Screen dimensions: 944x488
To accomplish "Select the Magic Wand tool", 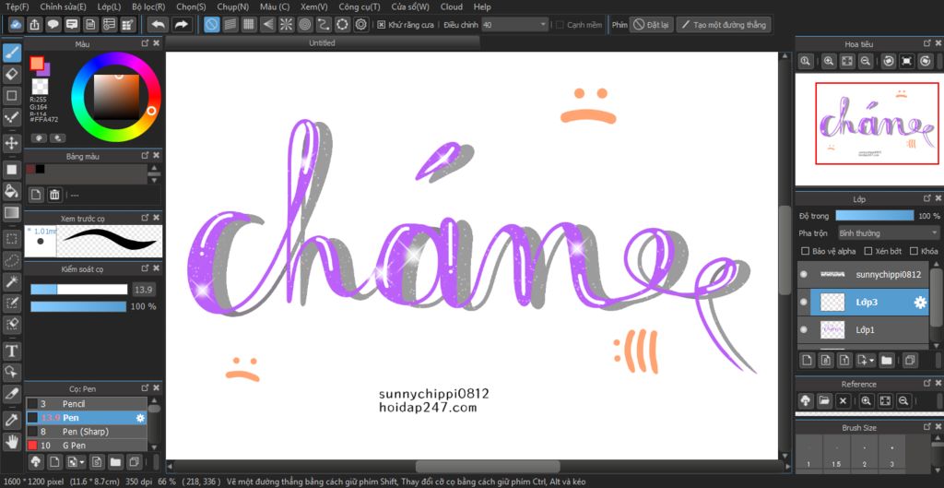I will [x=12, y=280].
